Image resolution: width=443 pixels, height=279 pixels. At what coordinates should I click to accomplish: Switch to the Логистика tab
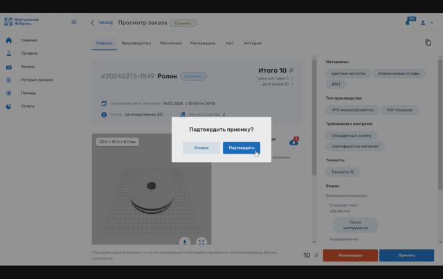pos(171,43)
